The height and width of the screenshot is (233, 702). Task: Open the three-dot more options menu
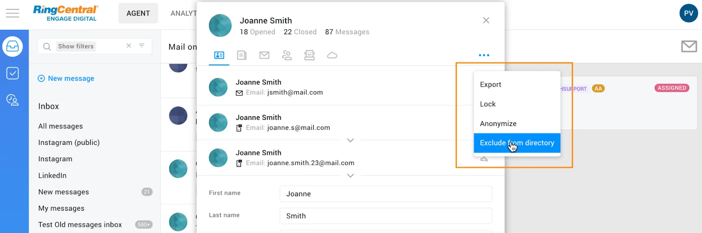click(x=484, y=55)
